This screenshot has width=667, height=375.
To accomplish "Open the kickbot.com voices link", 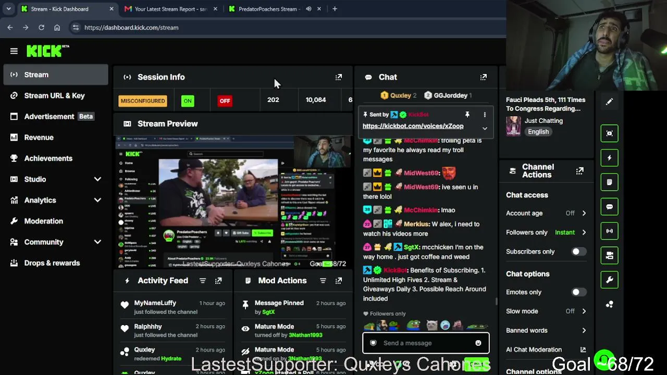I will click(x=413, y=126).
